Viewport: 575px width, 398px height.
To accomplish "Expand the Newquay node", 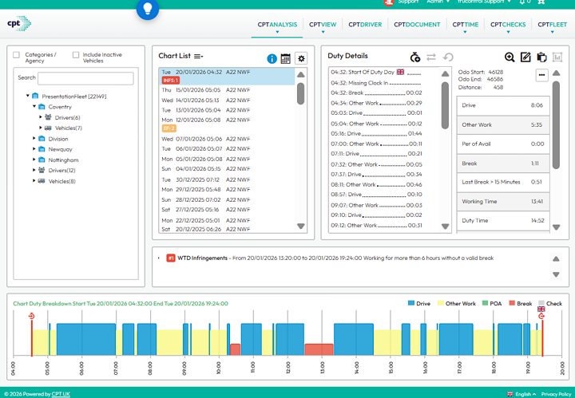I will pos(34,148).
